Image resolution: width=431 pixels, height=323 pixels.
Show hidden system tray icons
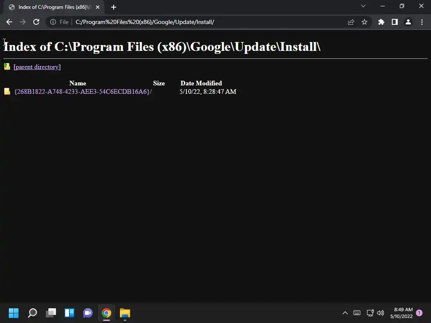pyautogui.click(x=345, y=313)
